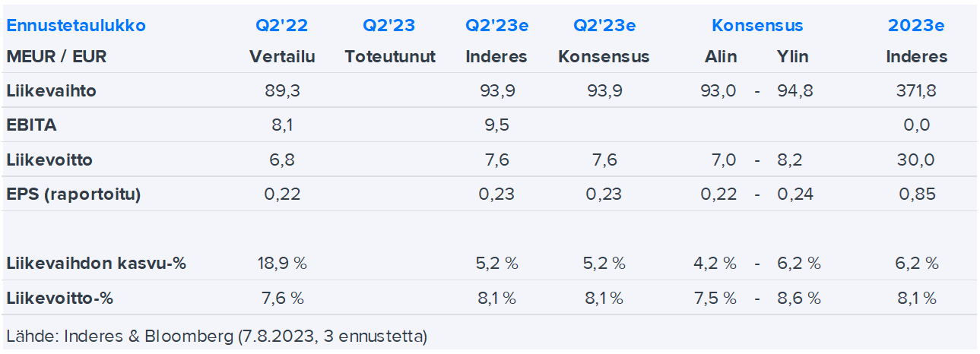The image size is (980, 354).
Task: Click the Ennustetaulukko table title
Action: (76, 26)
